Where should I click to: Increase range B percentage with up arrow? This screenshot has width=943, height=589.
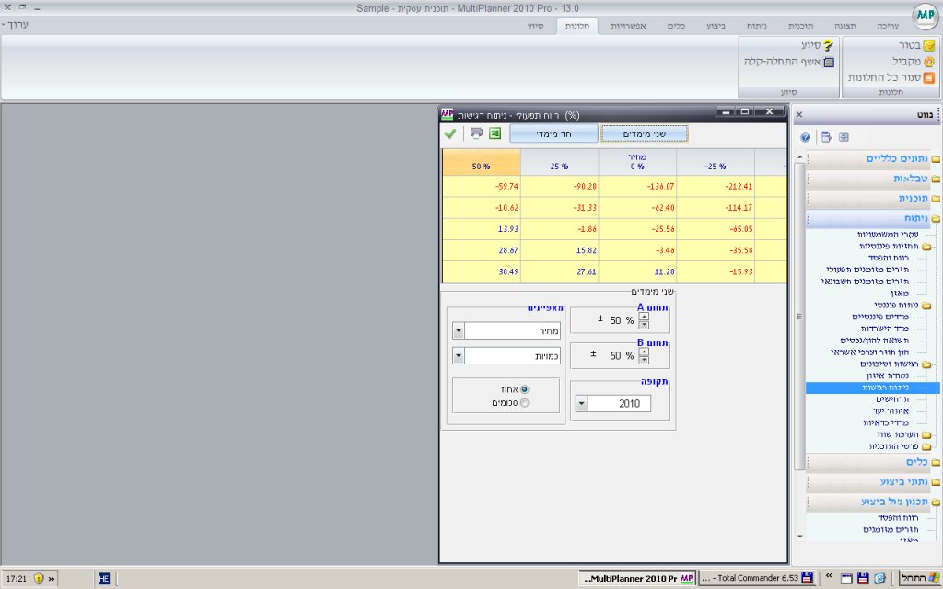click(644, 352)
